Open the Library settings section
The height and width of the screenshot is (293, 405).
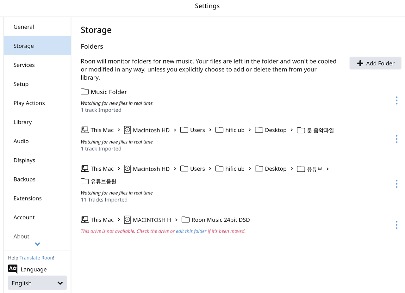[x=37, y=122]
